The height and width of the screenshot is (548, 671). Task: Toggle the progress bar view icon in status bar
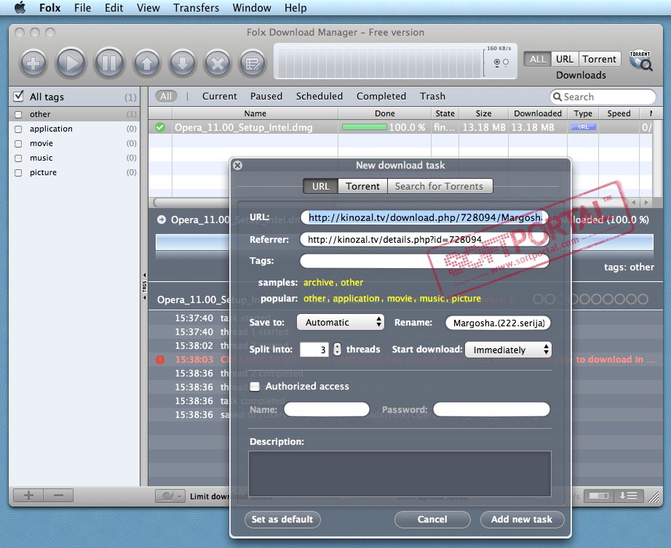coord(599,496)
